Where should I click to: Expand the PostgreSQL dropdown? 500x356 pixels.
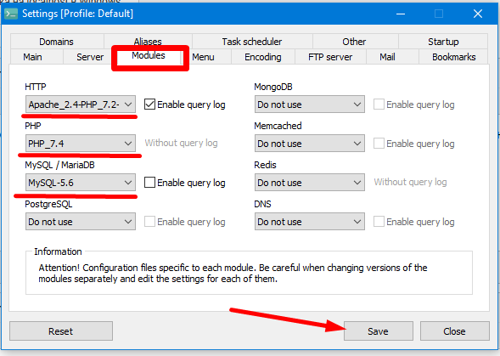click(x=81, y=222)
